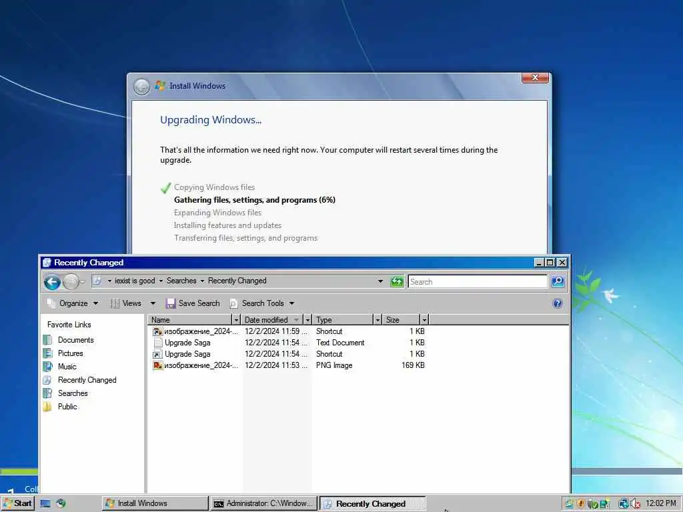The height and width of the screenshot is (512, 683).
Task: Click the forward navigation arrow
Action: 71,282
